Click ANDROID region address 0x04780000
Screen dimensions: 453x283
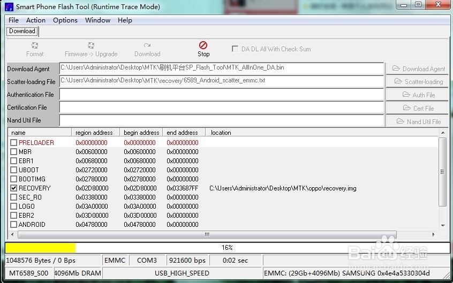92,225
